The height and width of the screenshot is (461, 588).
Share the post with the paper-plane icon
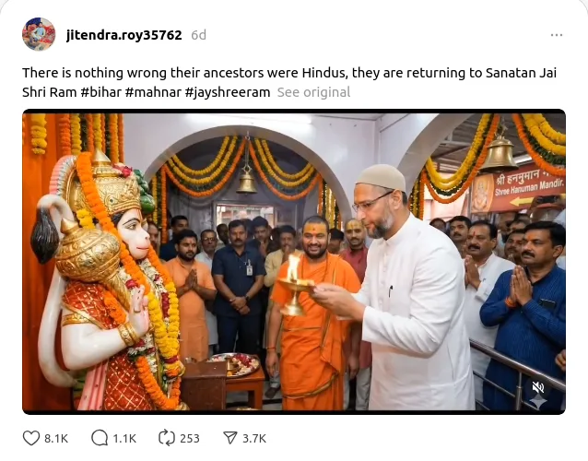tap(230, 438)
